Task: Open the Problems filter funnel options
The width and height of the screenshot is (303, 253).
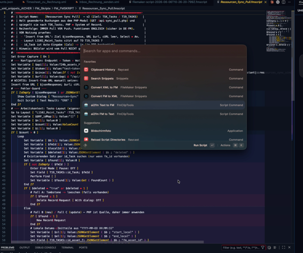Action: coord(263,247)
